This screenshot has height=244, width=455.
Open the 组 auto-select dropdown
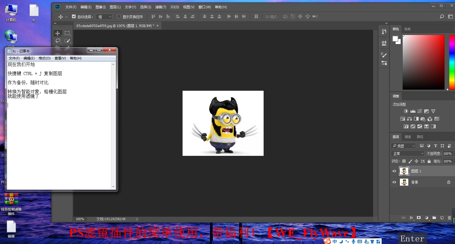point(104,17)
